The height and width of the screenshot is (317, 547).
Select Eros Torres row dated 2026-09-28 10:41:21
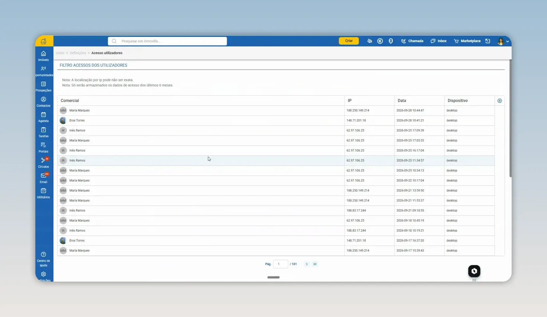tap(276, 121)
